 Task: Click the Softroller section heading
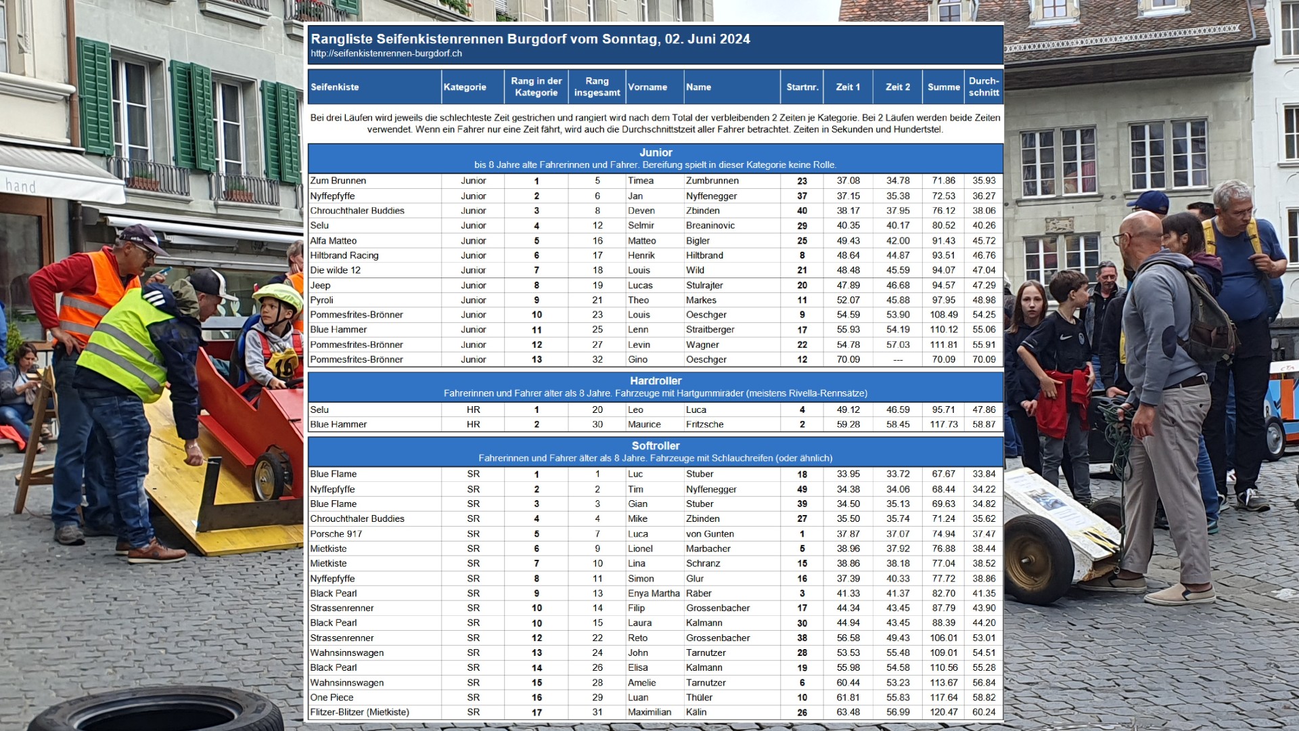click(x=656, y=446)
